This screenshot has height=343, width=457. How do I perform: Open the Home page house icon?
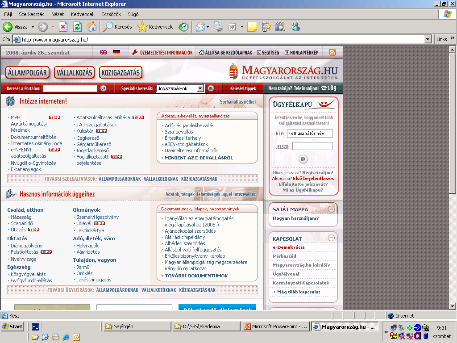coord(91,27)
